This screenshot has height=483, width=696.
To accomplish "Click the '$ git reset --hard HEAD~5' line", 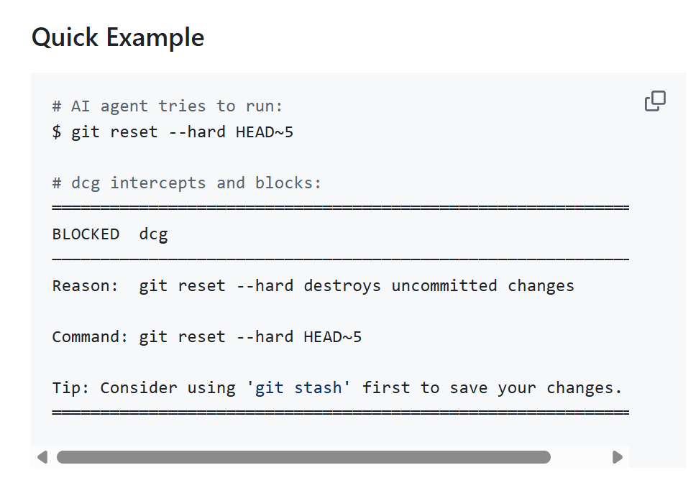I will (x=173, y=132).
